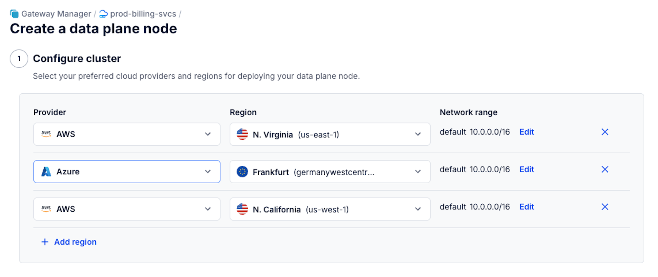The height and width of the screenshot is (277, 658).
Task: Click the Azure logo icon
Action: [46, 172]
